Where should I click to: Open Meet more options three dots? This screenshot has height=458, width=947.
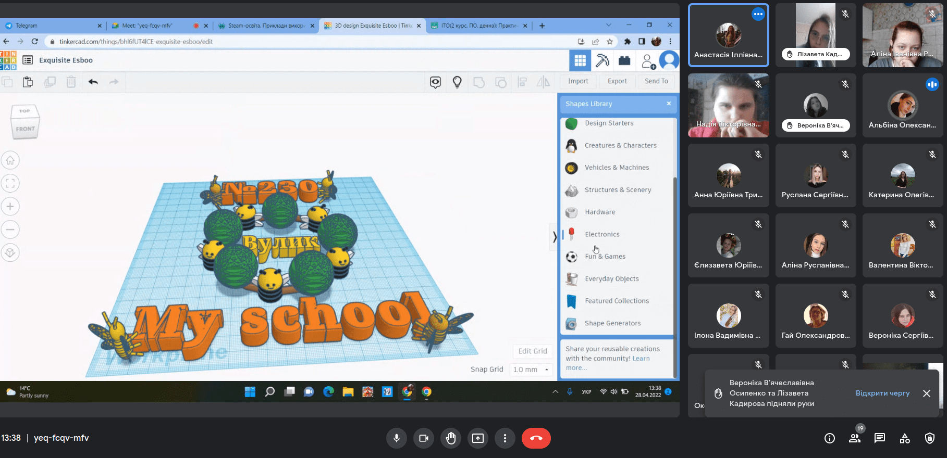pyautogui.click(x=505, y=438)
